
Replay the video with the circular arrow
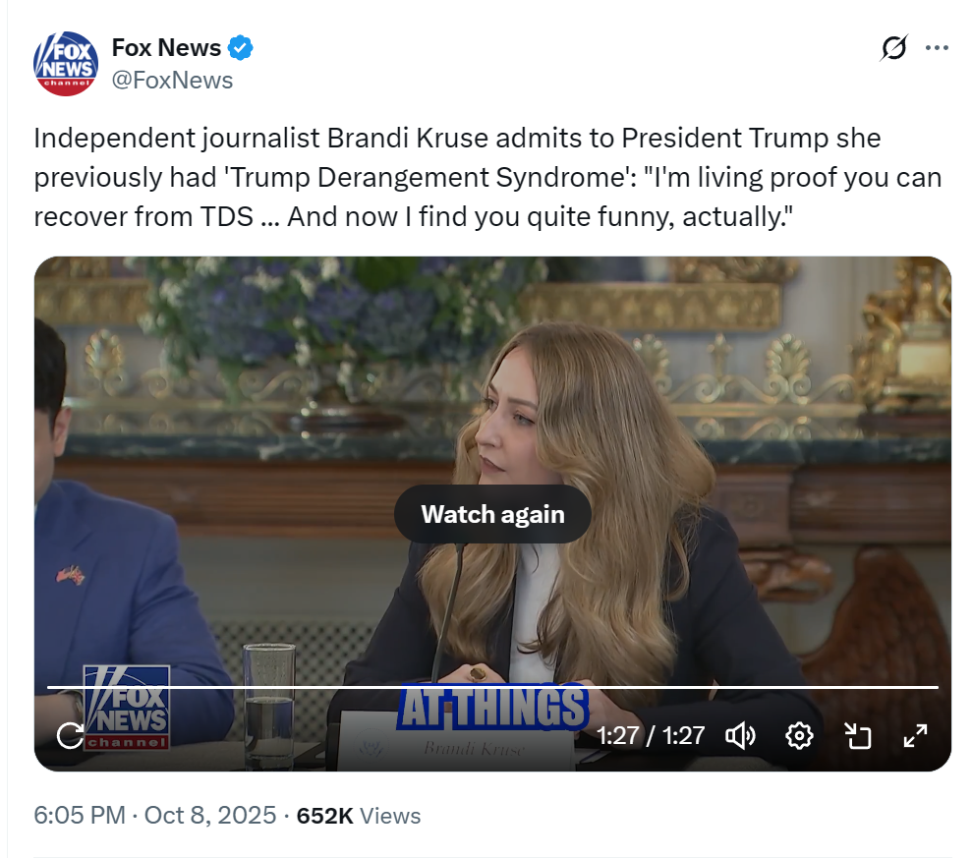pyautogui.click(x=70, y=735)
